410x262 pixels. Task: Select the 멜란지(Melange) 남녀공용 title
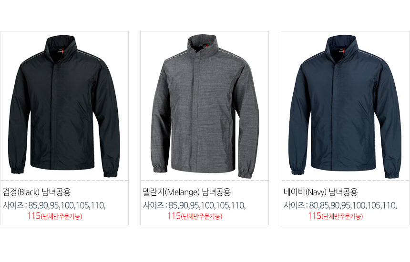pyautogui.click(x=186, y=192)
